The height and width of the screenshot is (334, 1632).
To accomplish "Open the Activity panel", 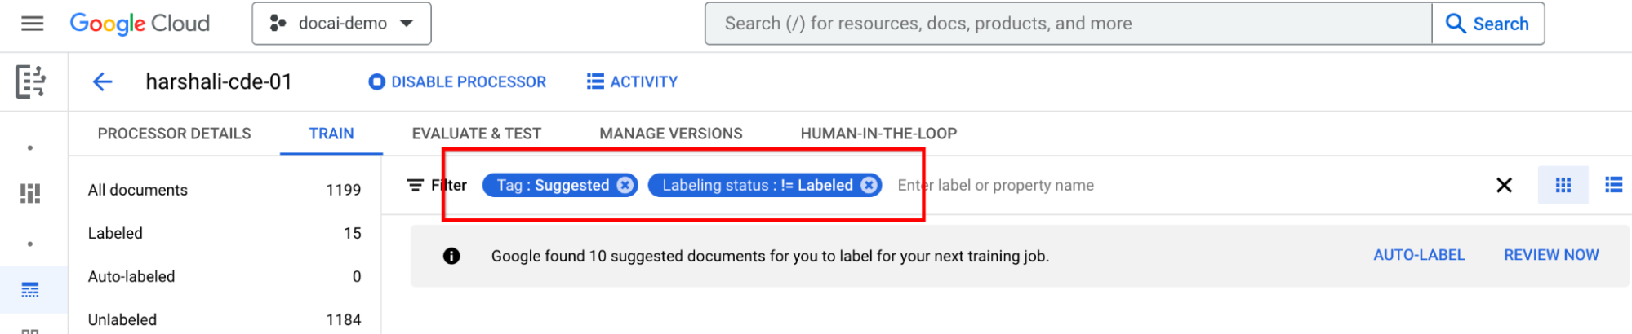I will pyautogui.click(x=633, y=81).
